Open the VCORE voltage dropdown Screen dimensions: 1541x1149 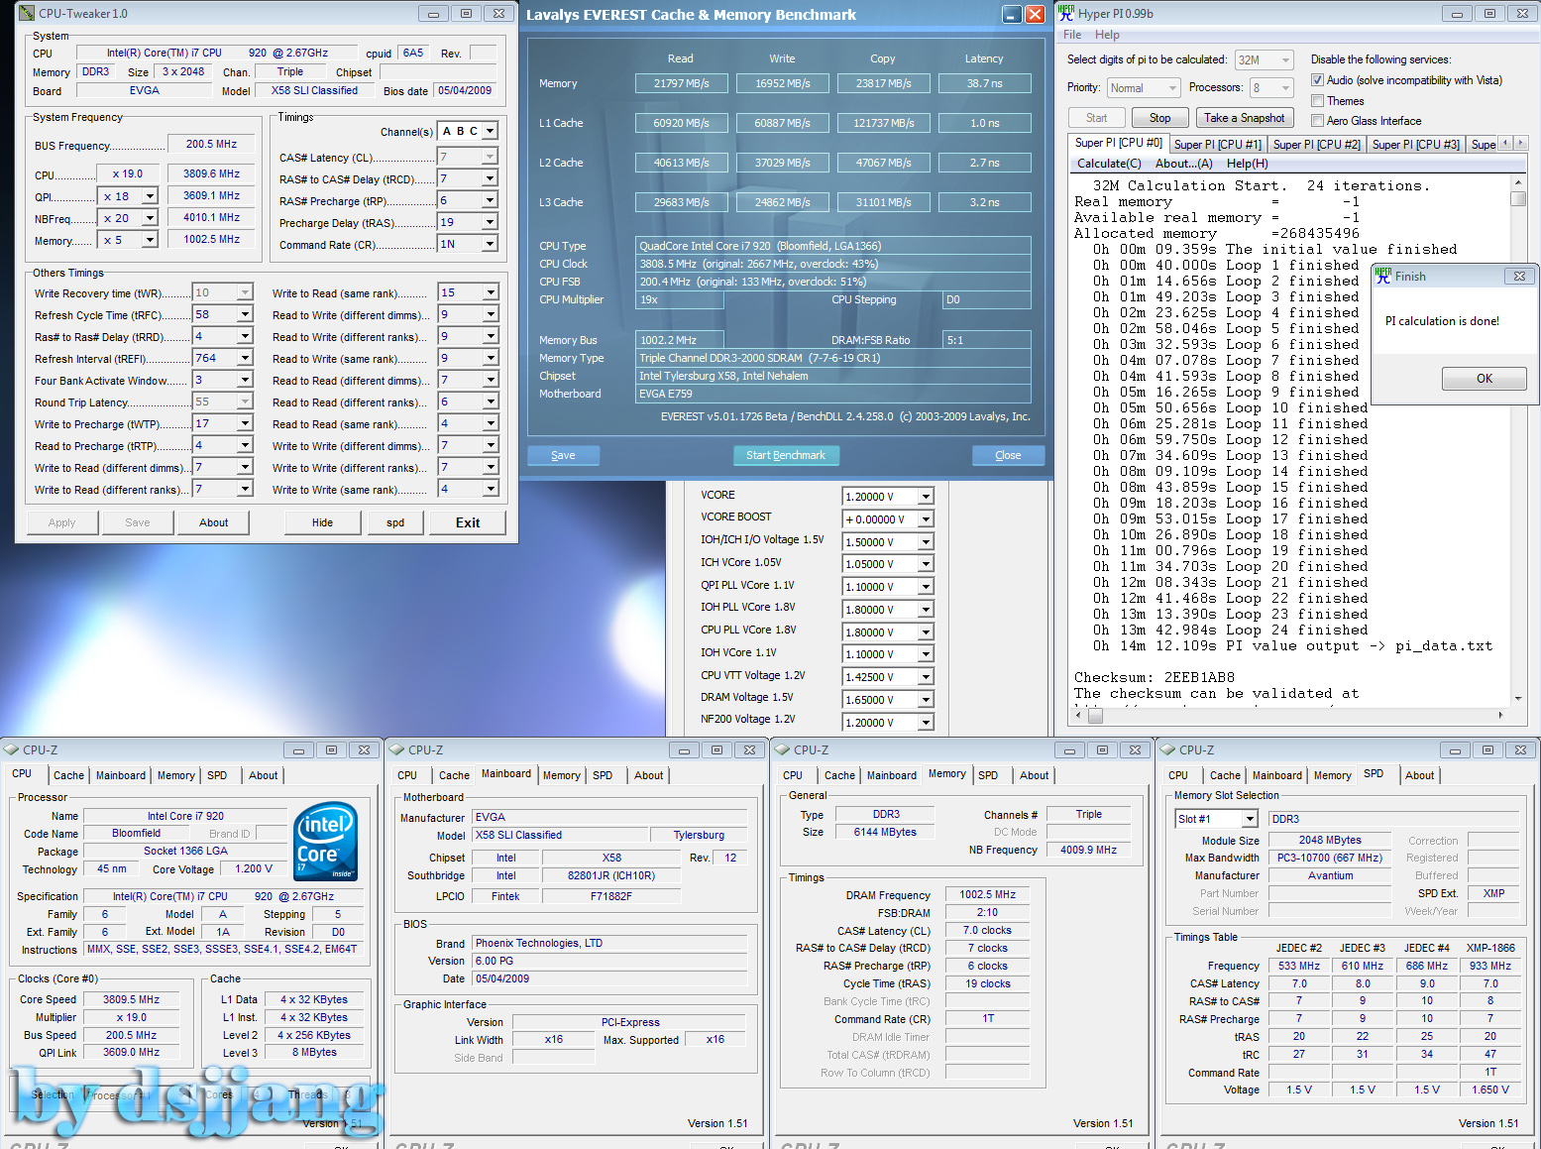tap(926, 497)
